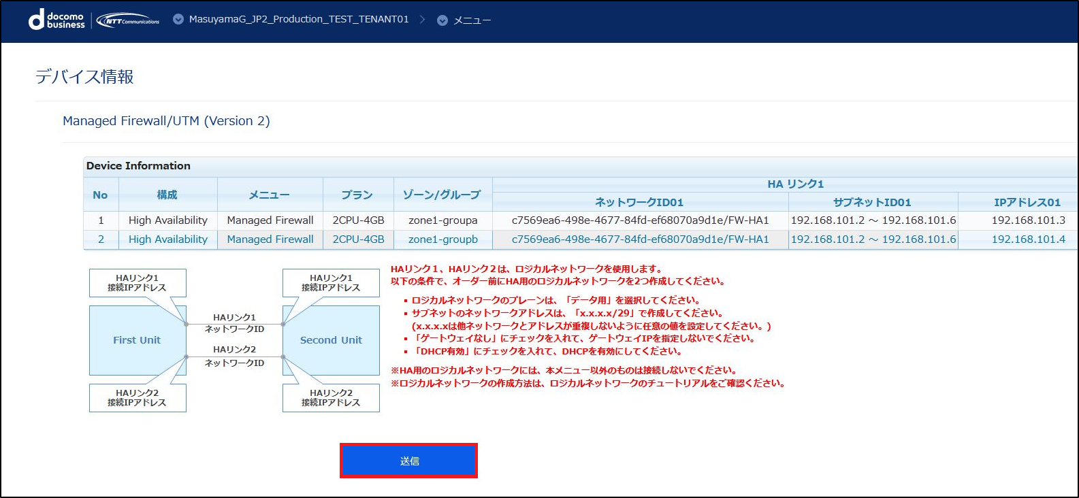Click the ゾーン/グループ column header

coord(442,195)
